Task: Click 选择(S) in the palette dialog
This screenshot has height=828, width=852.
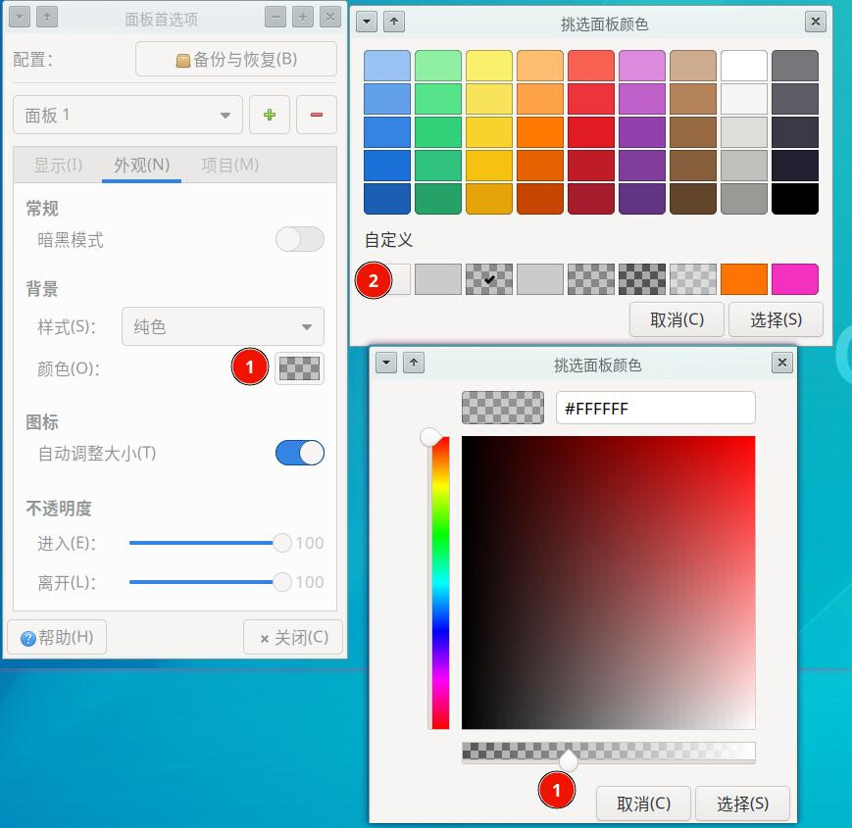Action: click(x=776, y=319)
